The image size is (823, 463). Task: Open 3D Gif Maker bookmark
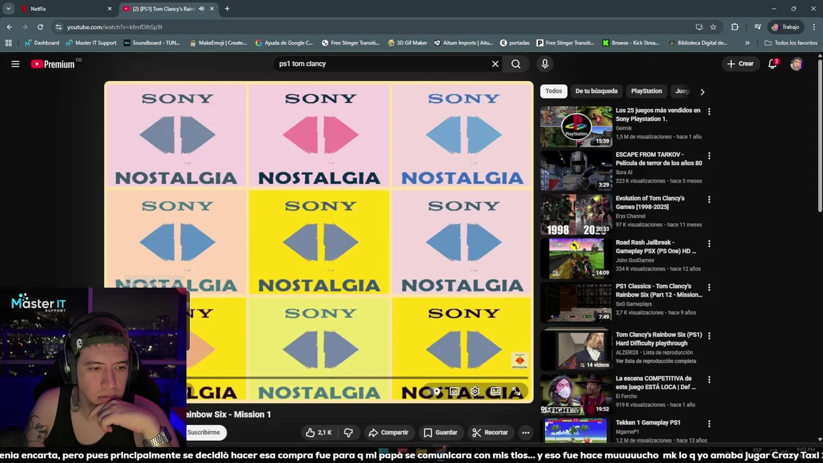click(407, 43)
